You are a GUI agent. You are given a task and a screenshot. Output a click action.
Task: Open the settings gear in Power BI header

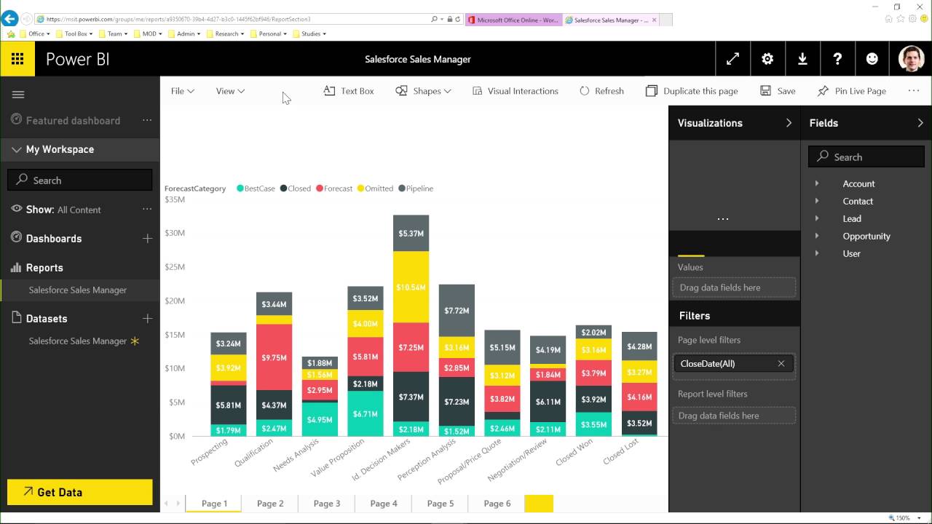(767, 59)
